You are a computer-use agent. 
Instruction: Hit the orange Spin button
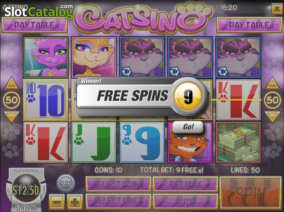(250, 193)
